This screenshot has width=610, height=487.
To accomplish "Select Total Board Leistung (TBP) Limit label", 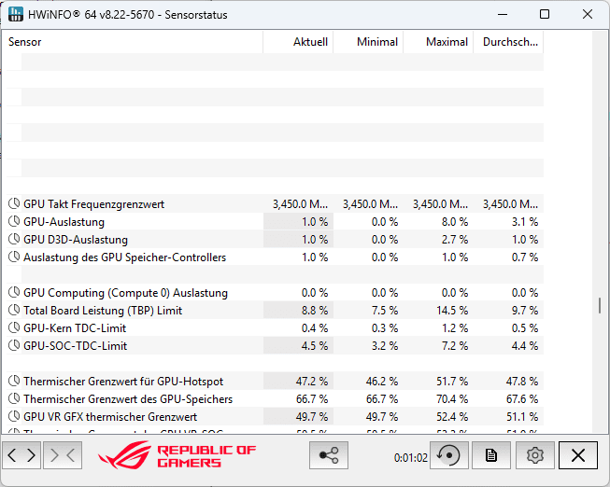I will [x=103, y=311].
